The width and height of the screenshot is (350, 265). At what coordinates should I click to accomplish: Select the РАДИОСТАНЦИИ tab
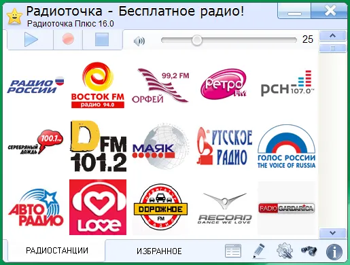tap(57, 251)
